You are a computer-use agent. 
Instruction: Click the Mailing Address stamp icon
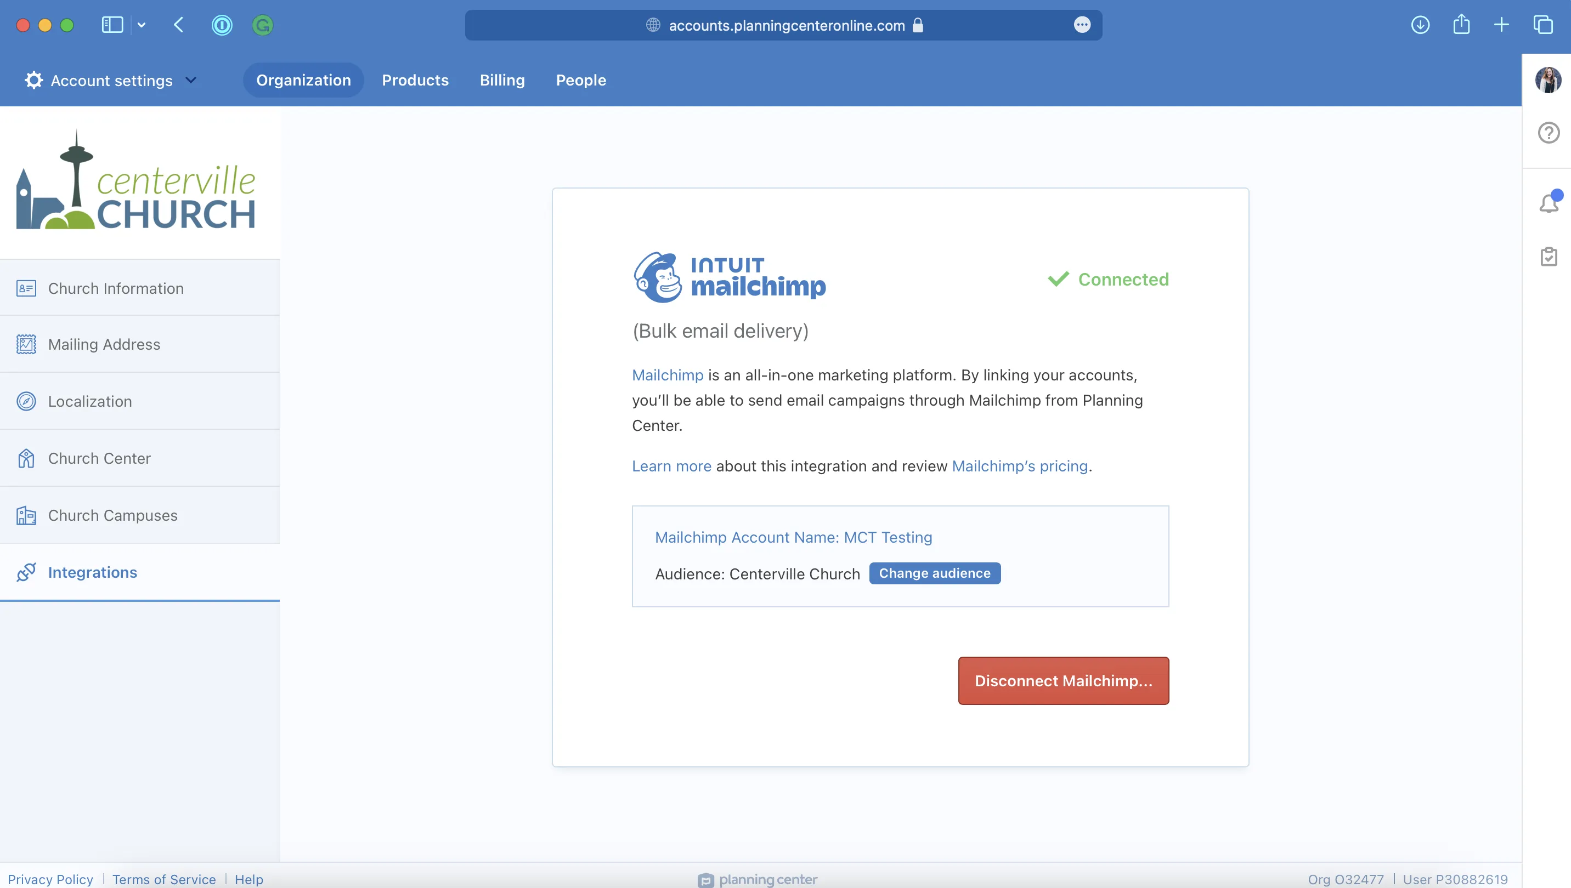[x=26, y=343]
